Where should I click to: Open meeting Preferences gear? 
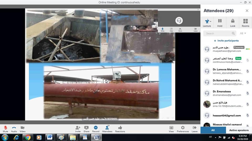(183, 128)
